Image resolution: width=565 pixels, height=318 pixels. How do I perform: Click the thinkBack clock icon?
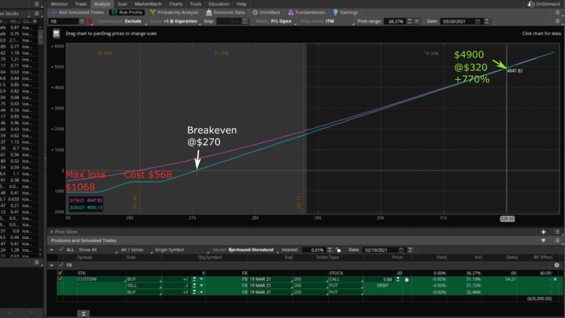click(255, 12)
